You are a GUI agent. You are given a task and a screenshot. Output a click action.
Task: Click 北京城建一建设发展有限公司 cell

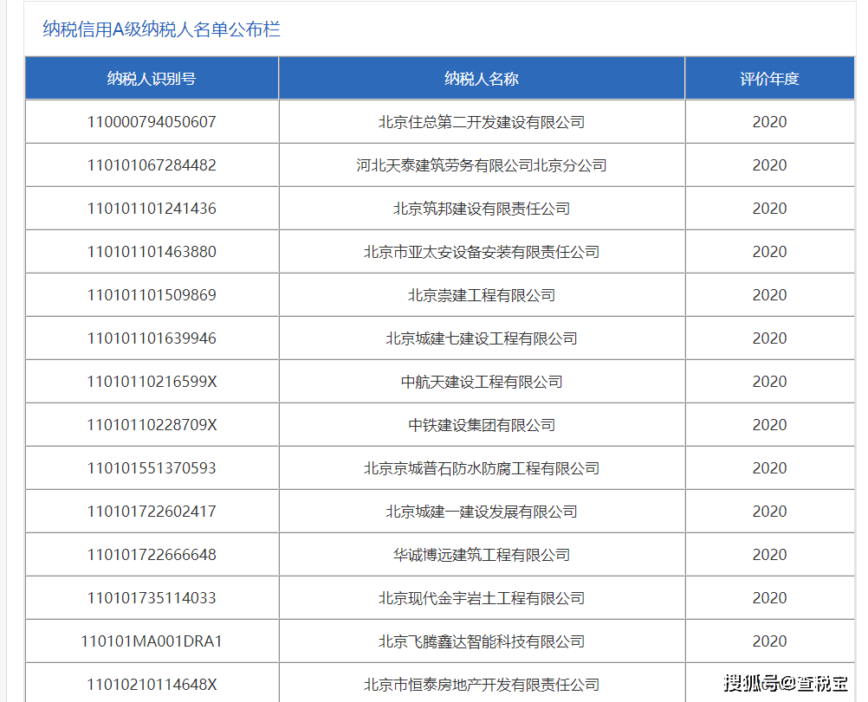[x=482, y=512]
